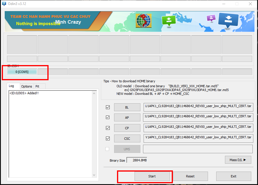The height and width of the screenshot is (185, 258).
Task: Click Exit to close Odin
Action: [234, 176]
